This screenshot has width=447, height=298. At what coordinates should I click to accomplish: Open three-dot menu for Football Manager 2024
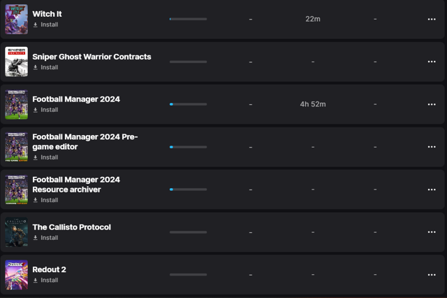(432, 104)
